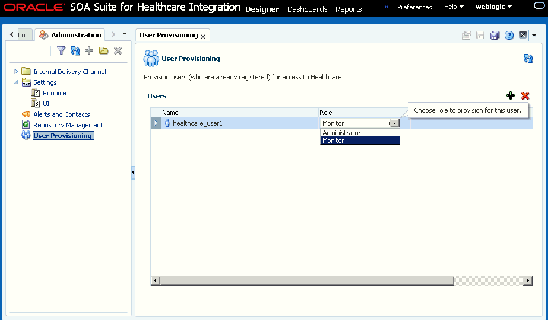Viewport: 548px width, 320px height.
Task: Open Preferences link
Action: click(x=414, y=7)
